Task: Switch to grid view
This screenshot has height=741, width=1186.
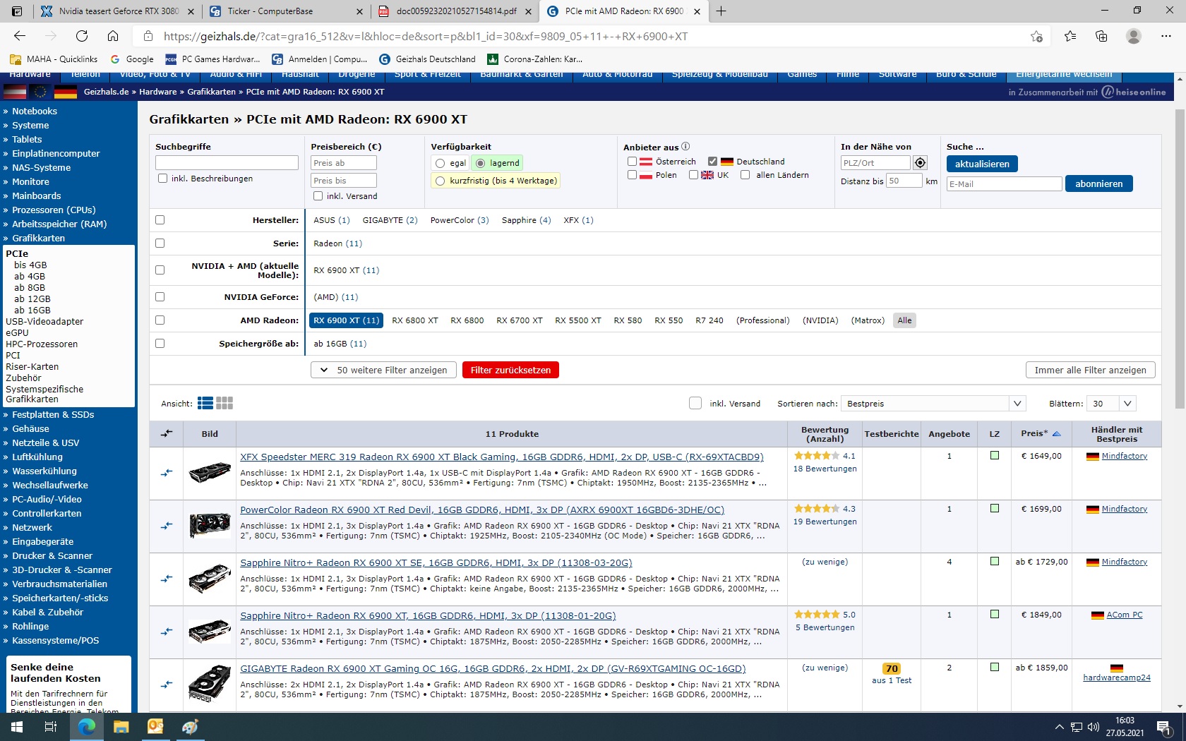Action: coord(224,403)
